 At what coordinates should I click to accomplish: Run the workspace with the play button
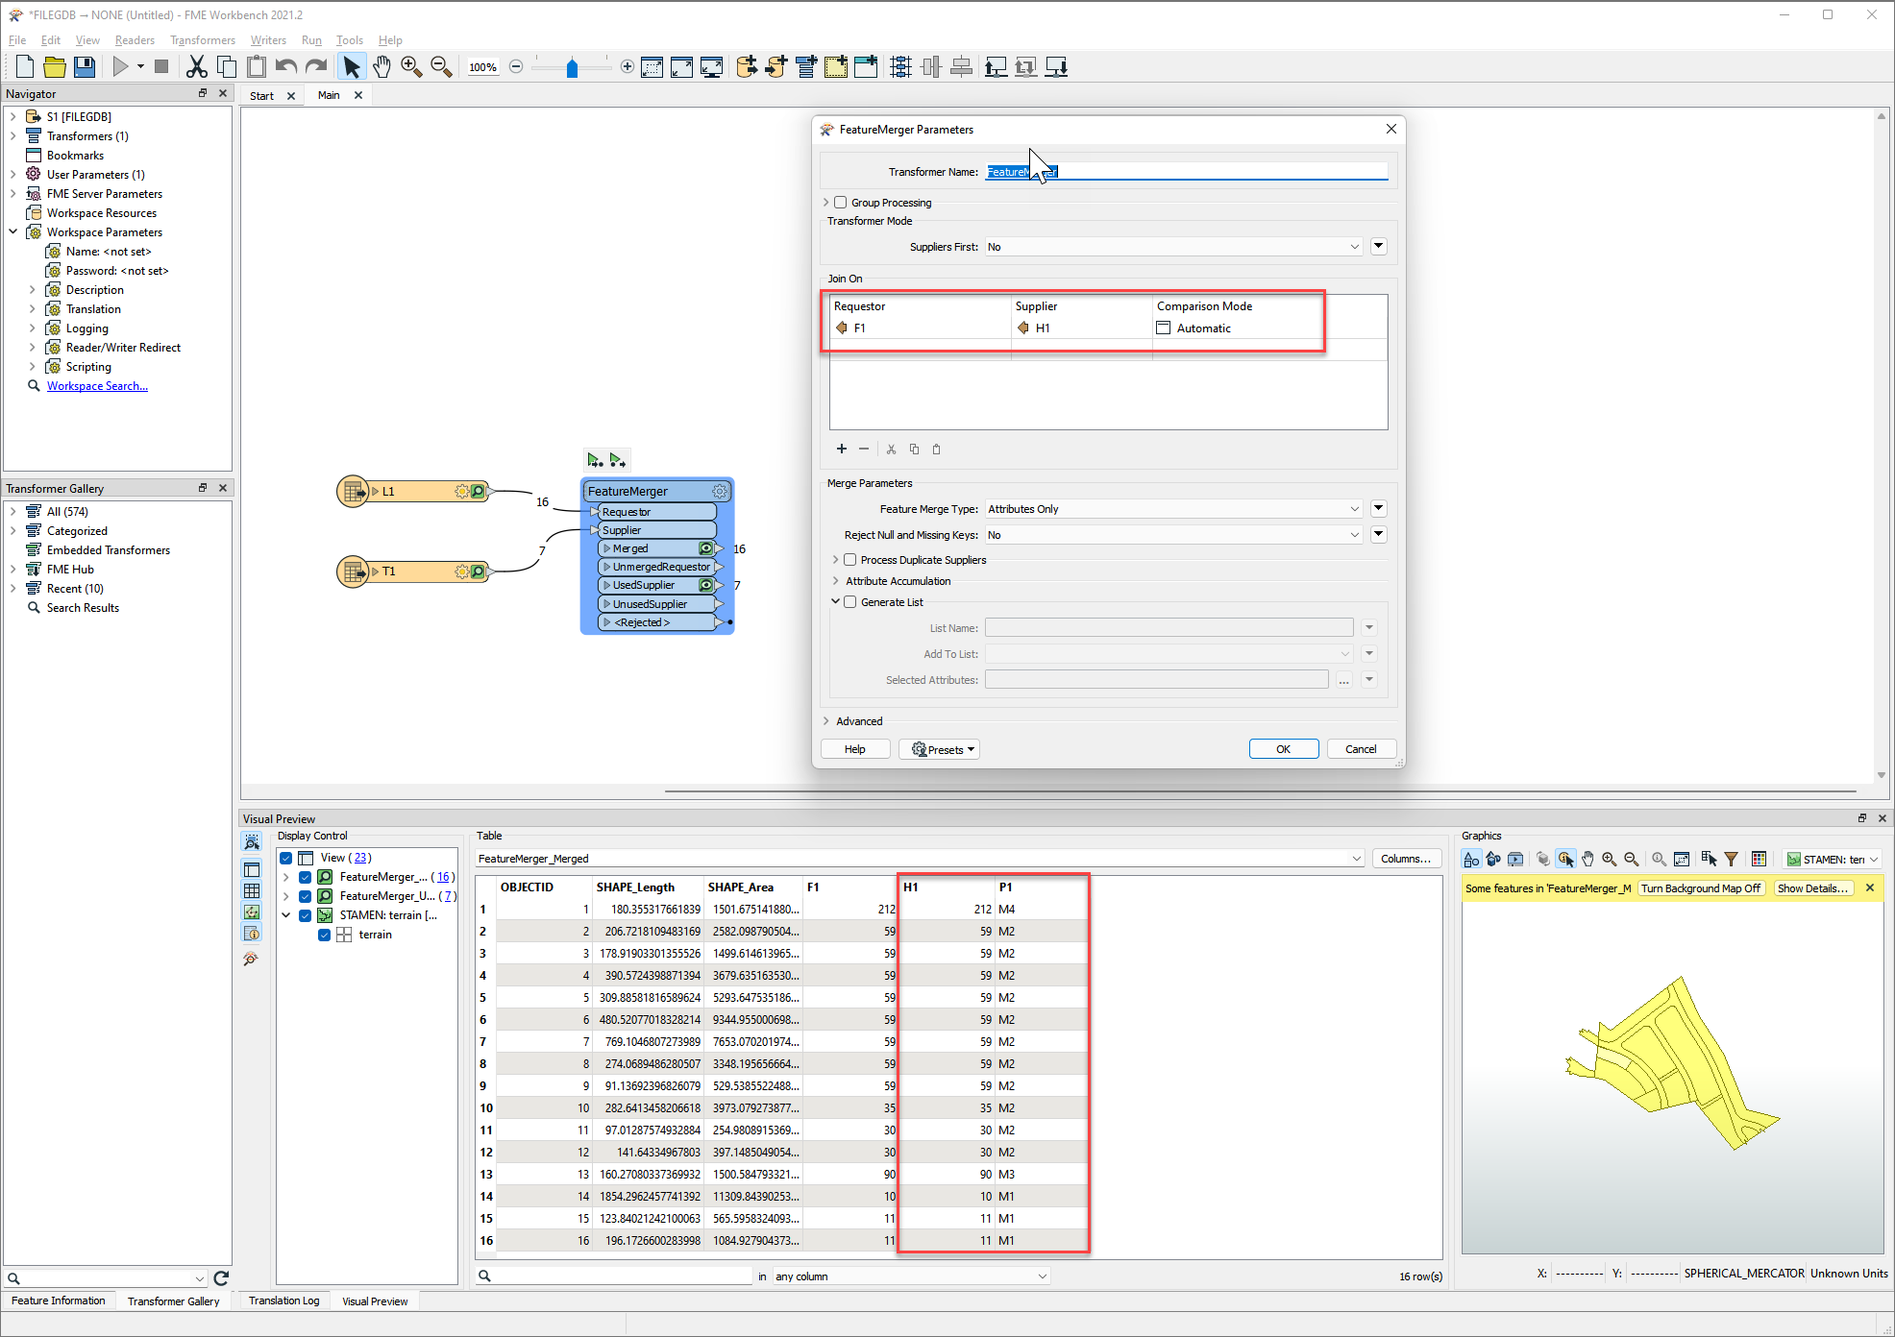120,66
